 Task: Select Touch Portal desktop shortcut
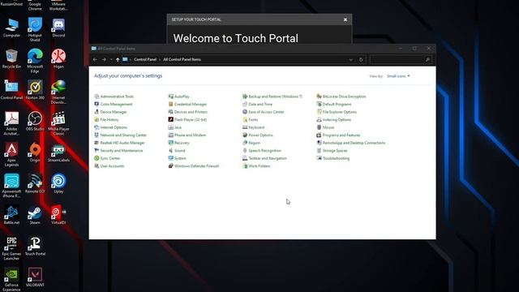(x=35, y=247)
